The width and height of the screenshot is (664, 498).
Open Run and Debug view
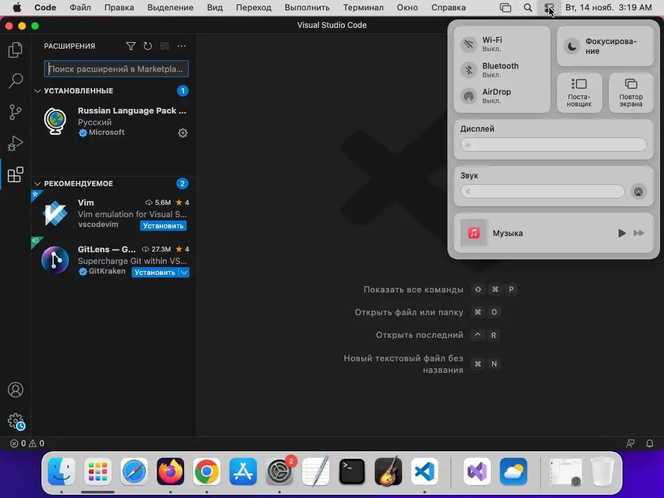point(16,143)
